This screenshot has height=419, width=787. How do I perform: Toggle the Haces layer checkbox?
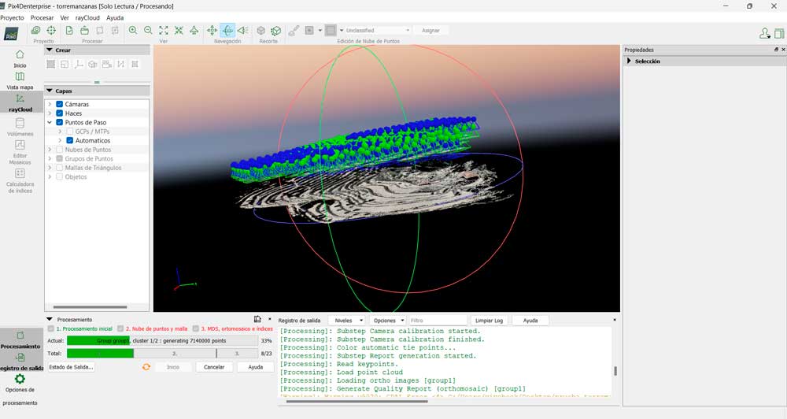coord(60,113)
